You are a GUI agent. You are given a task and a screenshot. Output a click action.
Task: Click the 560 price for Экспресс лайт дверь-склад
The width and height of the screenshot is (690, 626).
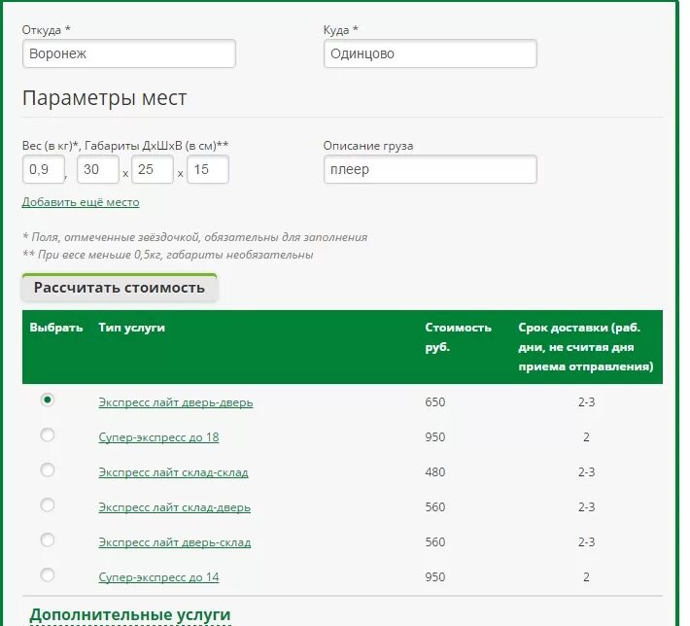[435, 542]
